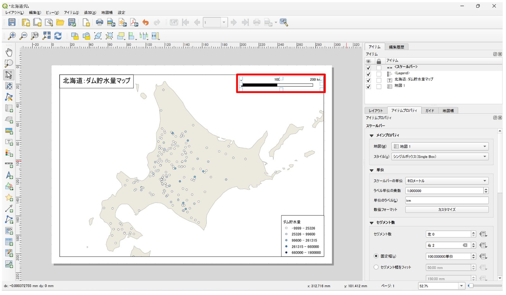Lock the スケールバー item
Image resolution: width=506 pixels, height=295 pixels.
(x=379, y=68)
